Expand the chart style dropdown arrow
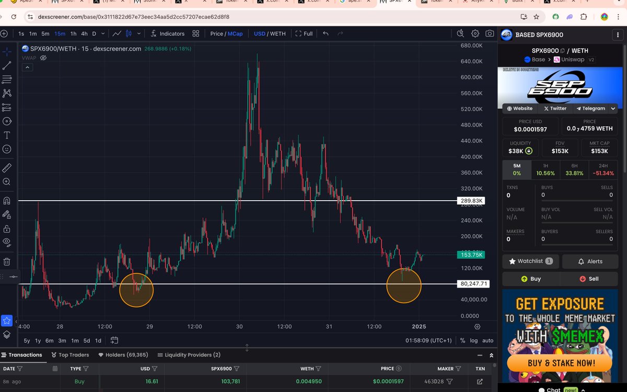The width and height of the screenshot is (627, 392). coord(139,33)
